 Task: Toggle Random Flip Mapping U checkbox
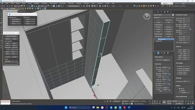(178, 68)
